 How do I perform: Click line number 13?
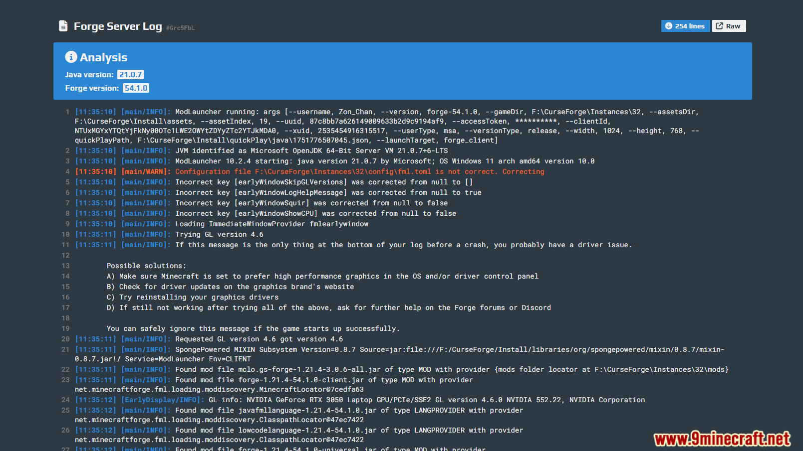[65, 266]
